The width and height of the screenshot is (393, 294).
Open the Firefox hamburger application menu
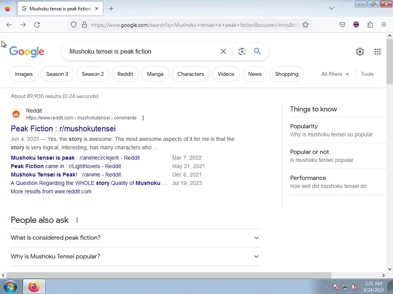coord(384,24)
